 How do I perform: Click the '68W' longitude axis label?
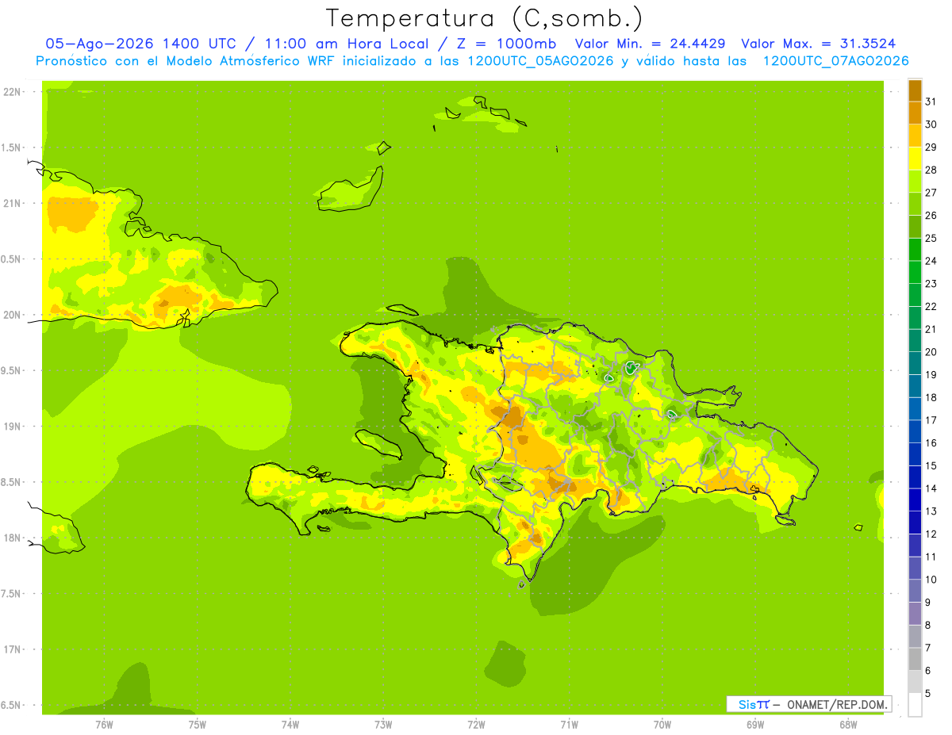[x=848, y=725]
